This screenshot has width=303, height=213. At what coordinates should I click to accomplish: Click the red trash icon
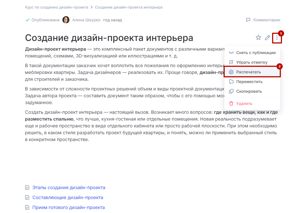231,104
